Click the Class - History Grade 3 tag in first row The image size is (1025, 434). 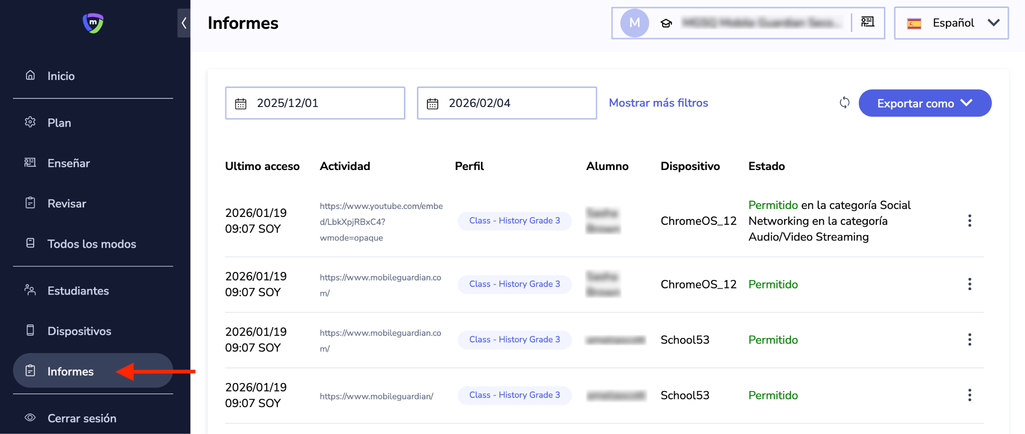click(515, 221)
